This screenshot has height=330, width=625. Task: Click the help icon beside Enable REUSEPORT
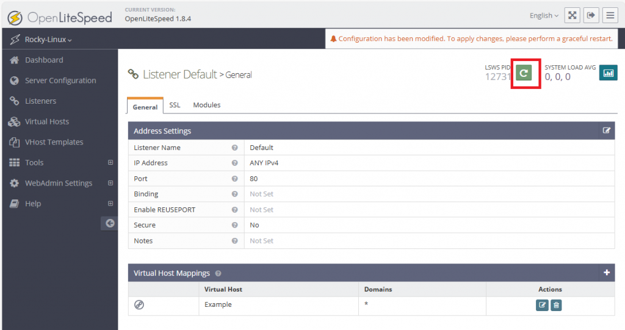pyautogui.click(x=234, y=210)
